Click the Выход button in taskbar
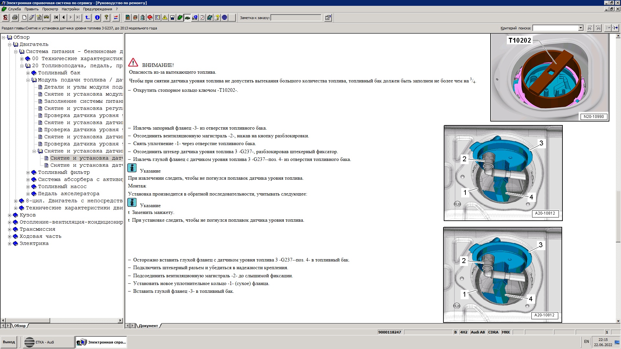Viewport: 621px width, 349px height. [9, 342]
